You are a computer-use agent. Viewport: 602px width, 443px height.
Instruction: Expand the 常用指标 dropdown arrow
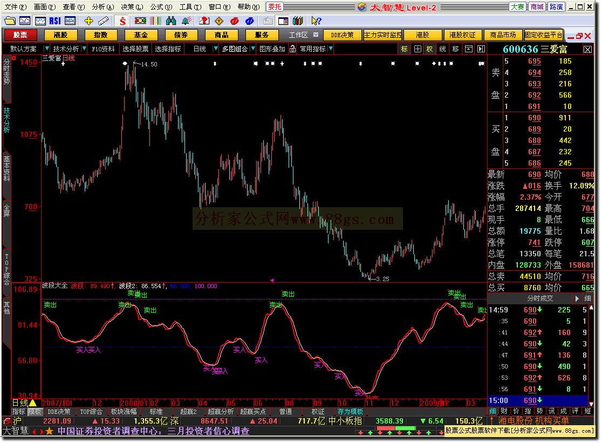(x=331, y=49)
